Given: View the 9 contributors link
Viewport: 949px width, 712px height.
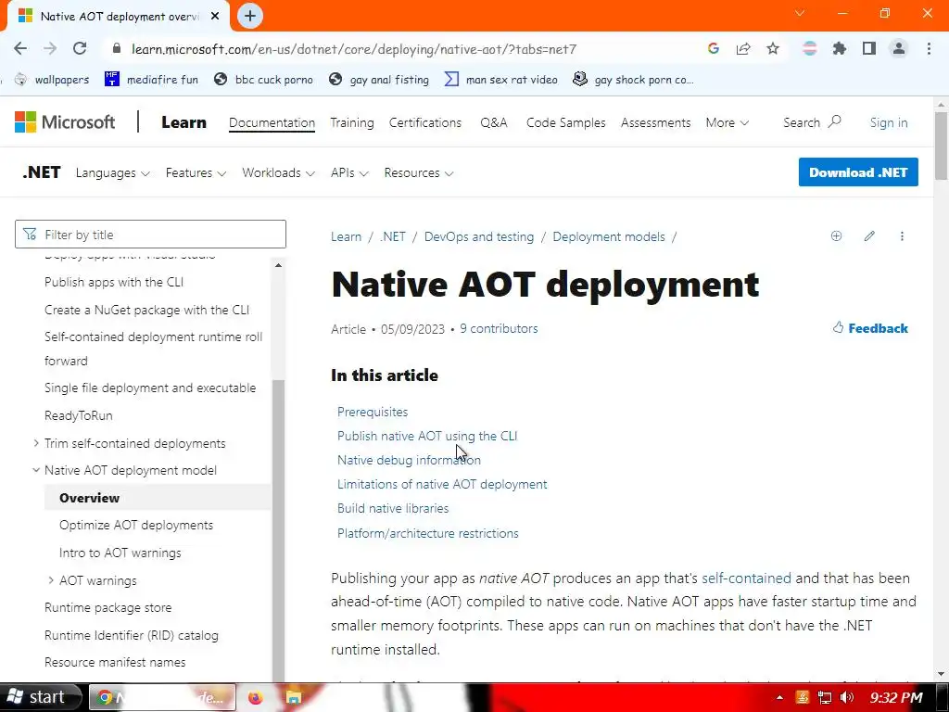Looking at the screenshot, I should (499, 329).
